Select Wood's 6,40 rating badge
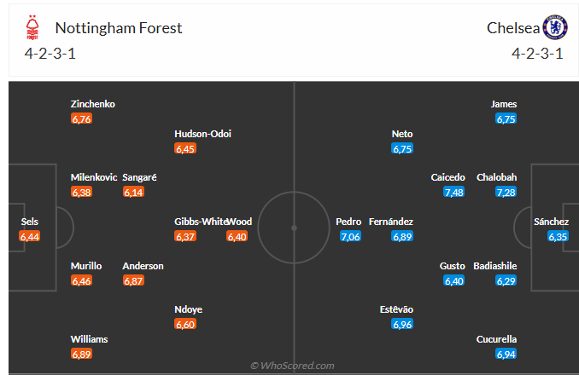 (237, 236)
